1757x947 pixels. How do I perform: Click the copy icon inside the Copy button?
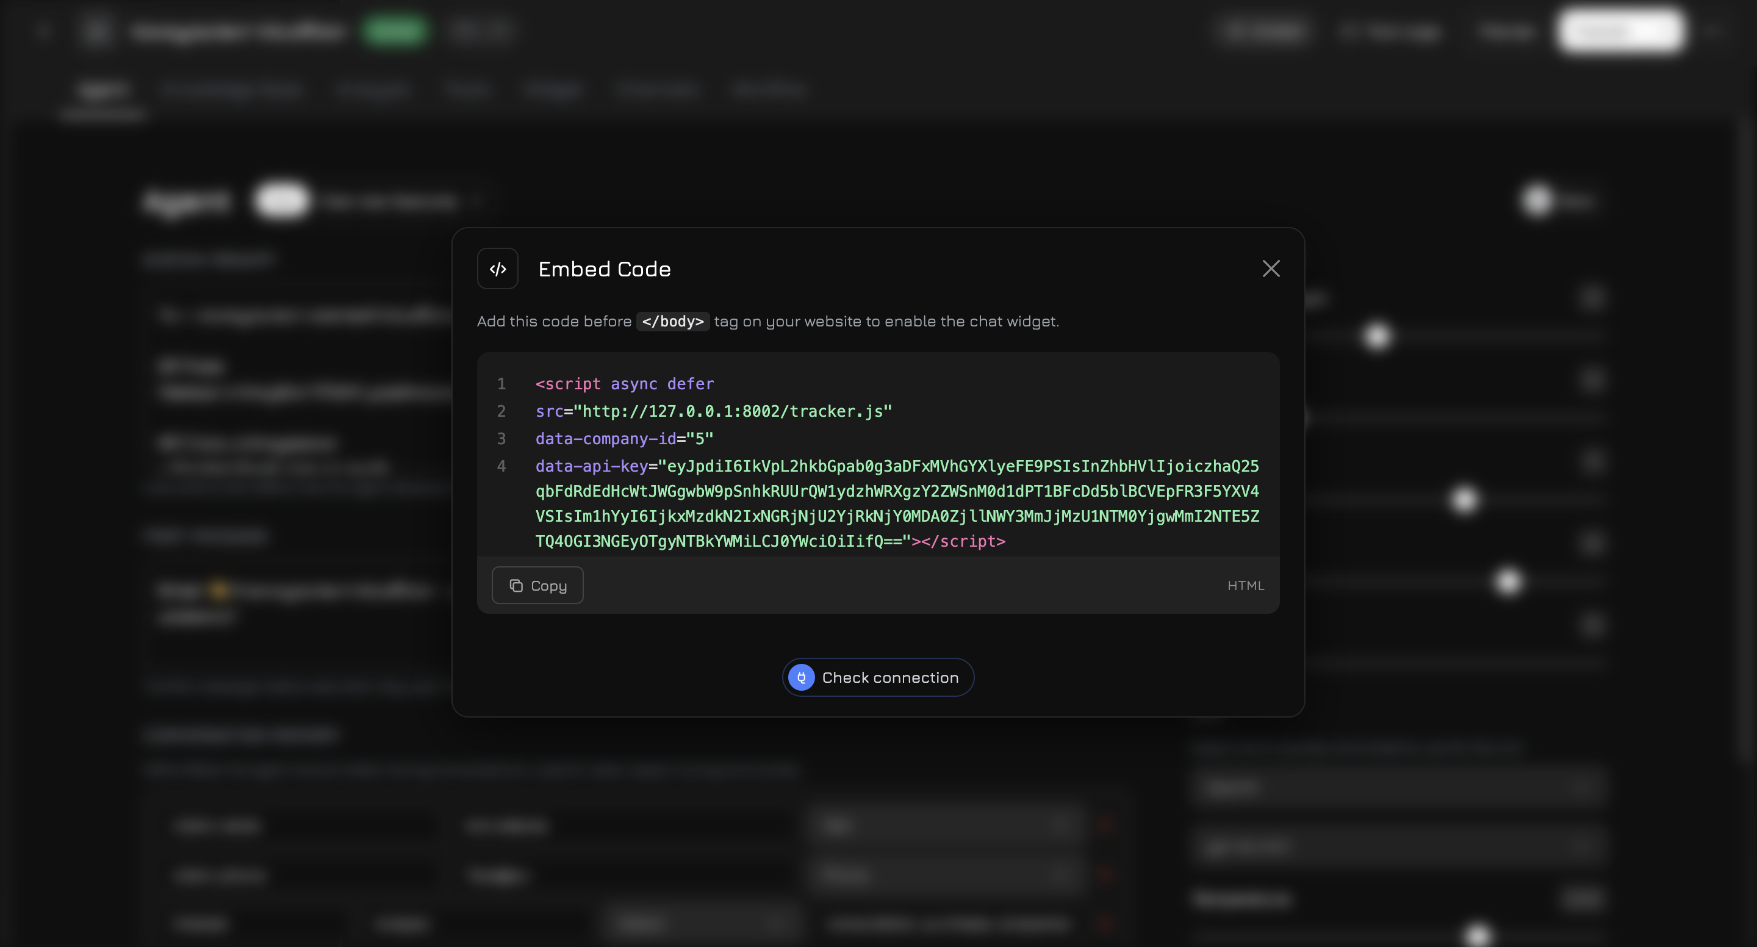517,585
